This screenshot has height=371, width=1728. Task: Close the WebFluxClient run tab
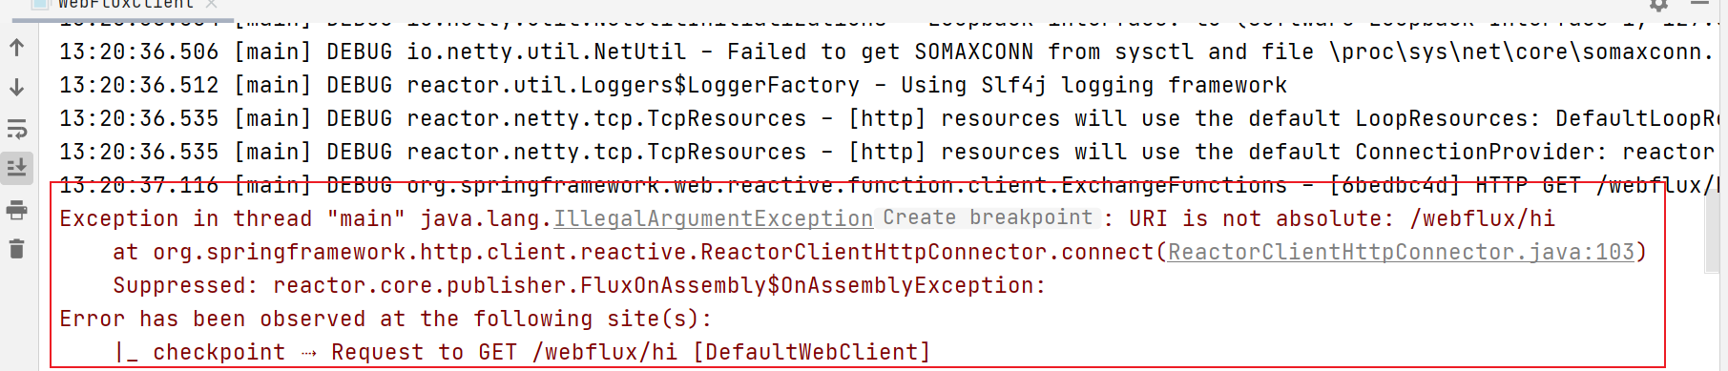[211, 4]
